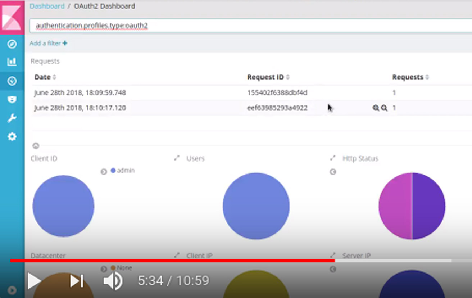Select the OAuth2 Dashboard title

tap(104, 6)
